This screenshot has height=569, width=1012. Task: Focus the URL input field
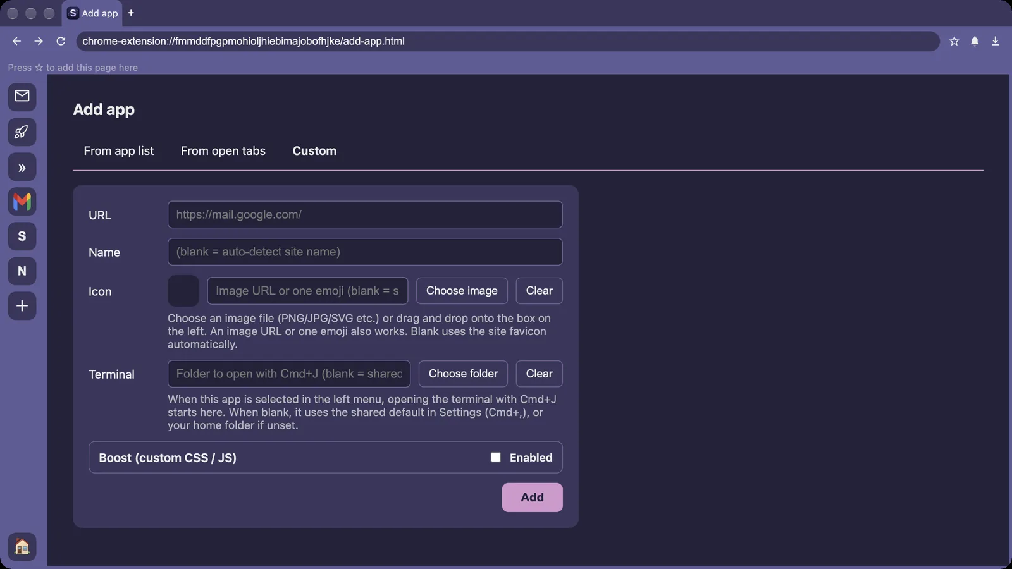365,214
